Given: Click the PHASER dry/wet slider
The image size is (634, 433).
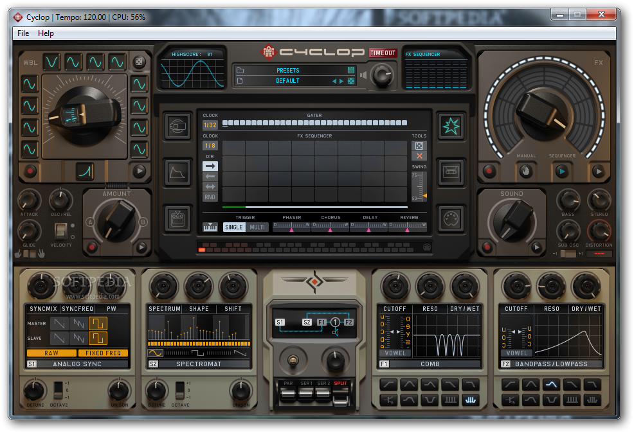Looking at the screenshot, I should (x=291, y=227).
